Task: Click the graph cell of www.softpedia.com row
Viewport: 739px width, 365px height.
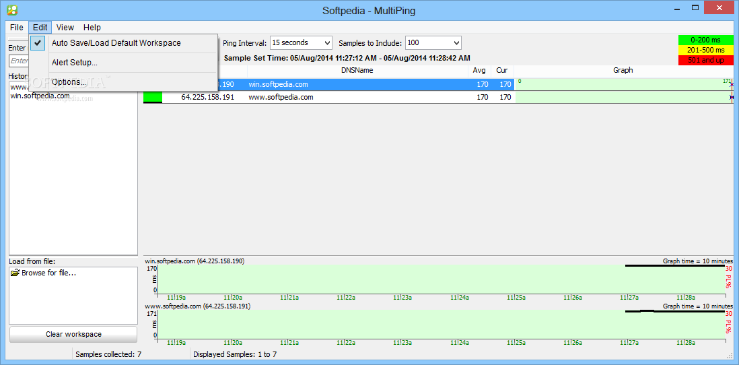Action: click(623, 97)
